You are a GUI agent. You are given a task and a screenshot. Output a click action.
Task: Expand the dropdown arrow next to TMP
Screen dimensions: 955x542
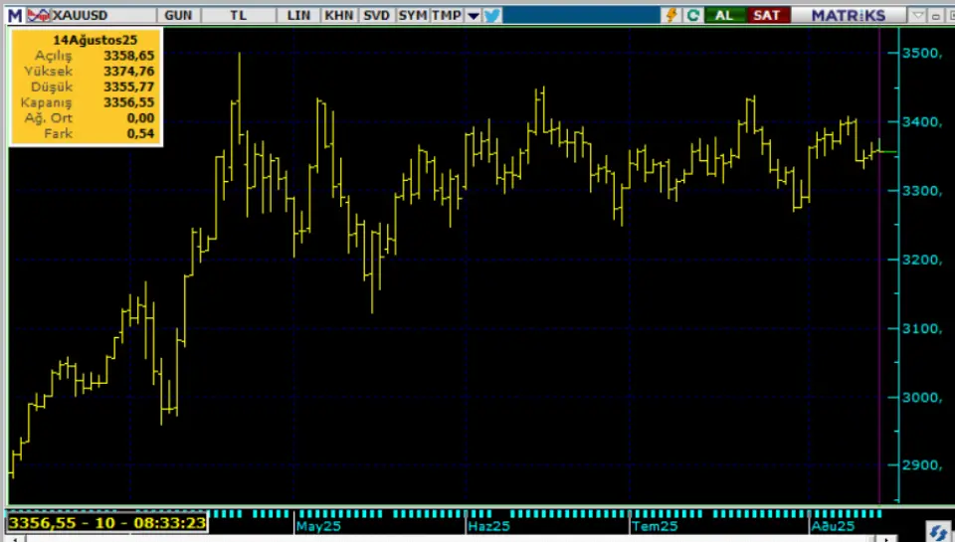pyautogui.click(x=474, y=16)
